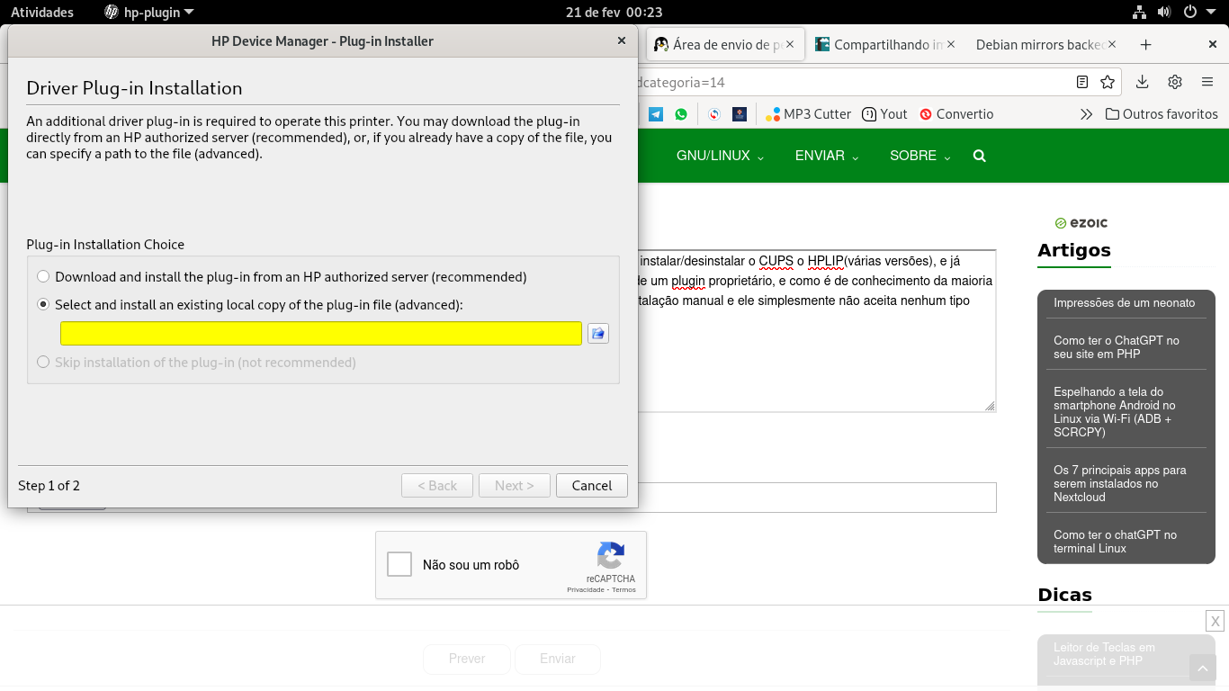Expand the SOBRE menu
The image size is (1229, 691).
[x=920, y=156]
